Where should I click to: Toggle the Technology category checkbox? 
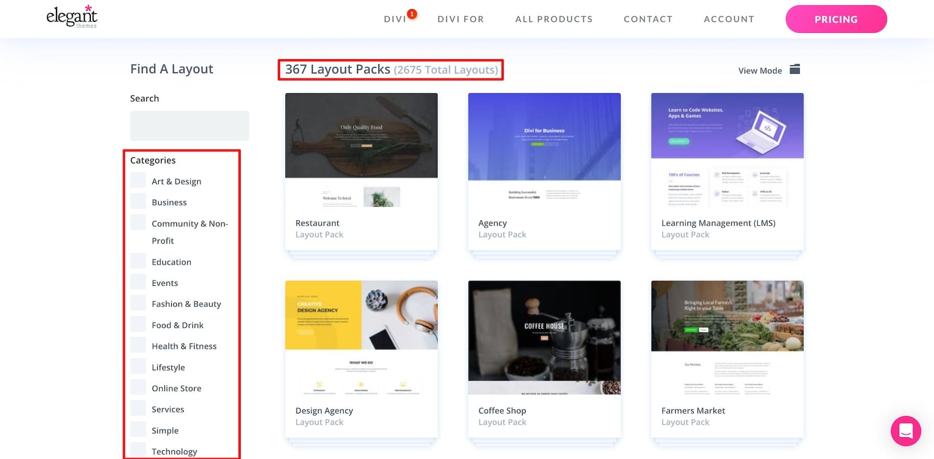(138, 450)
